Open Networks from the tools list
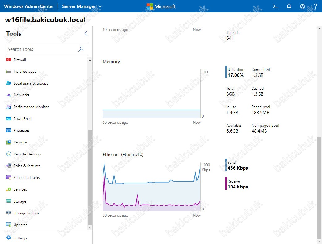This screenshot has height=244, width=322. point(21,95)
